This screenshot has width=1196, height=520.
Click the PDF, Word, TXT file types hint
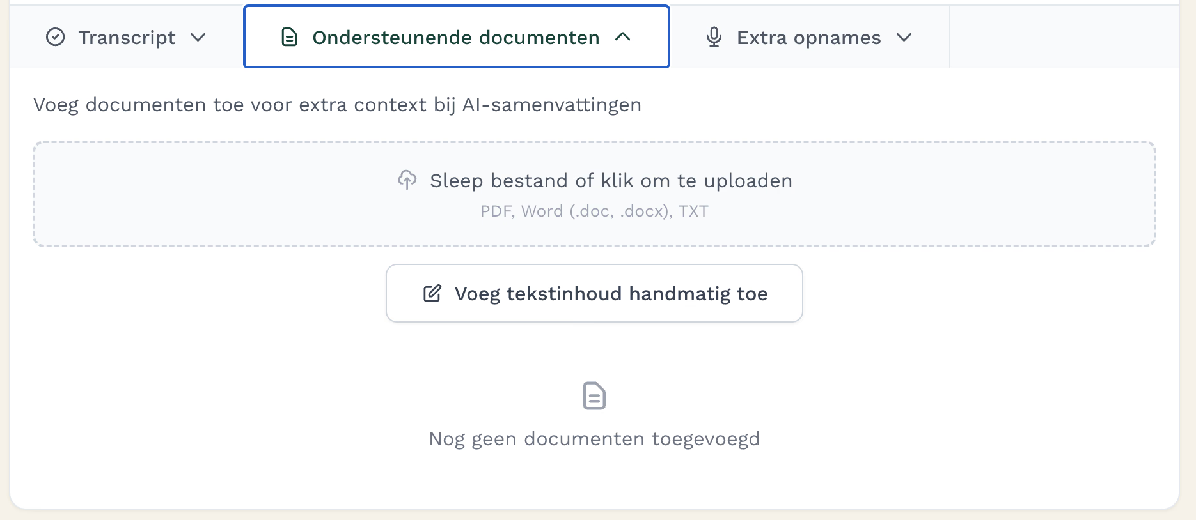click(594, 211)
